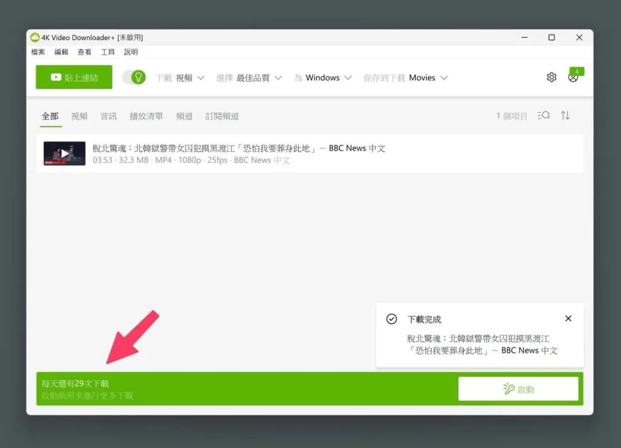Screen dimensions: 621x448
Task: Open the 編輯 menu
Action: pyautogui.click(x=62, y=52)
